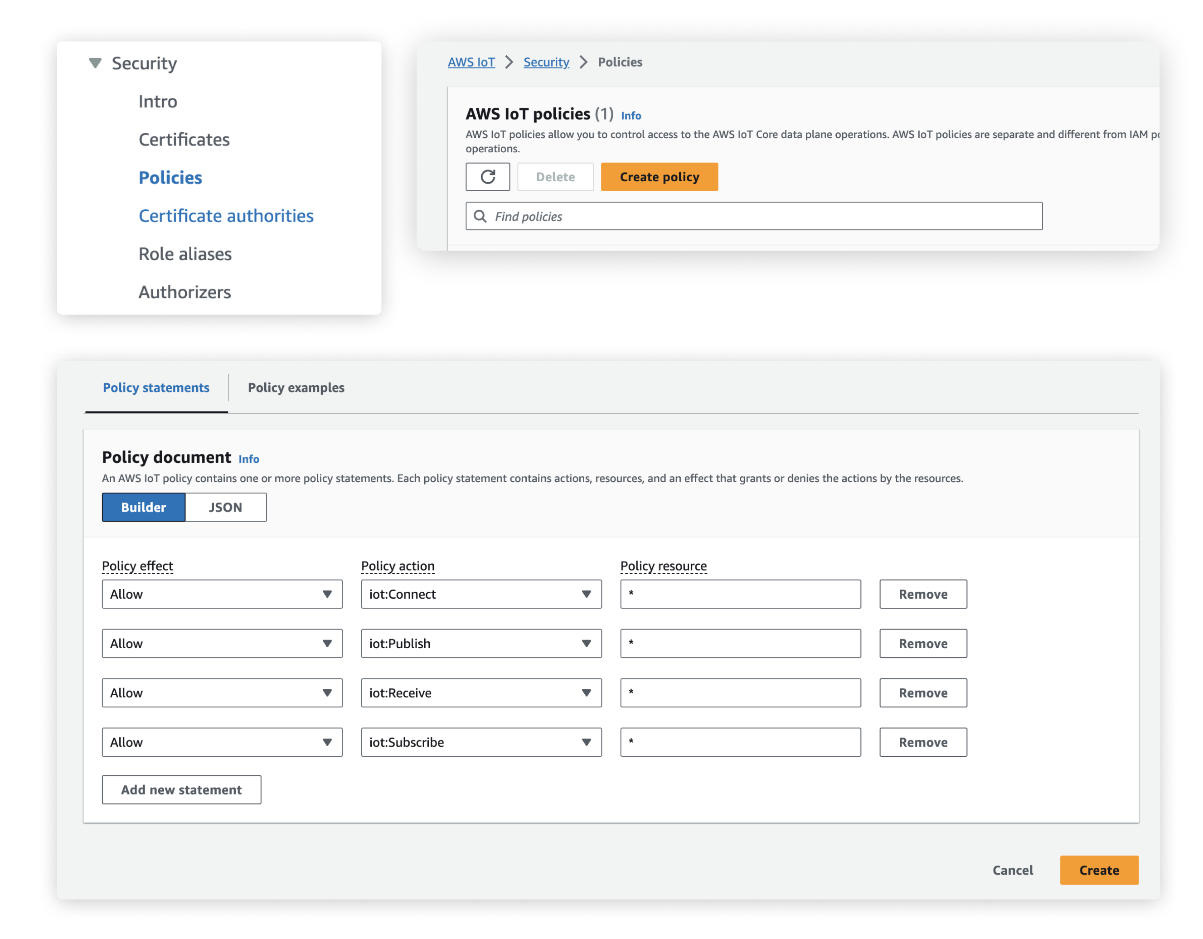Image resolution: width=1203 pixels, height=939 pixels.
Task: Remove the iot:Publish statement
Action: (922, 643)
